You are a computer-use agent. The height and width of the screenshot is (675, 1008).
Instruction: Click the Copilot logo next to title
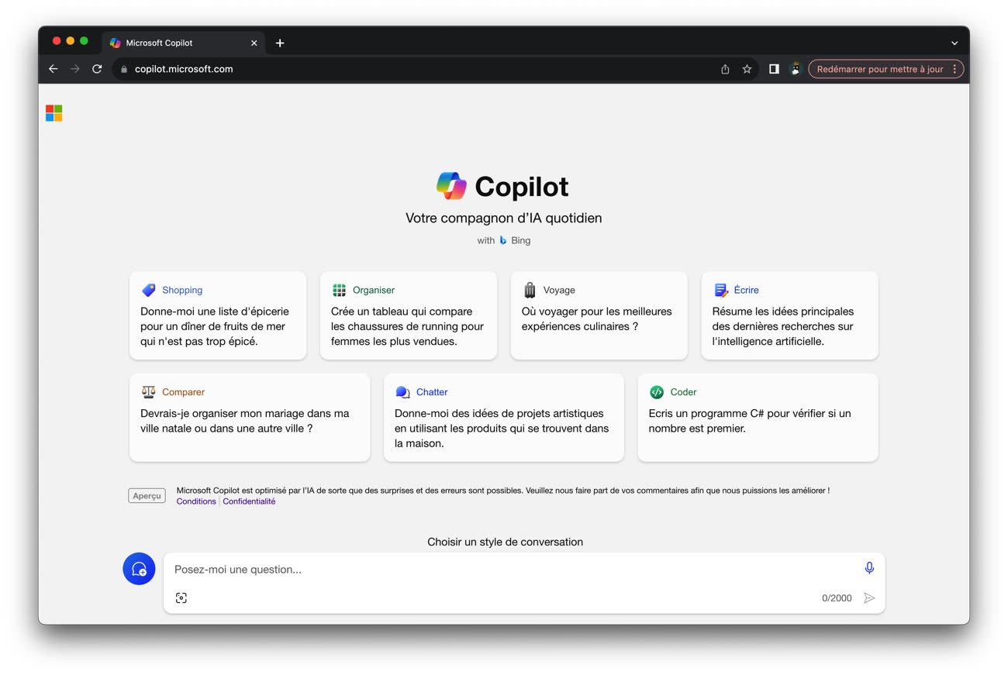click(x=451, y=186)
